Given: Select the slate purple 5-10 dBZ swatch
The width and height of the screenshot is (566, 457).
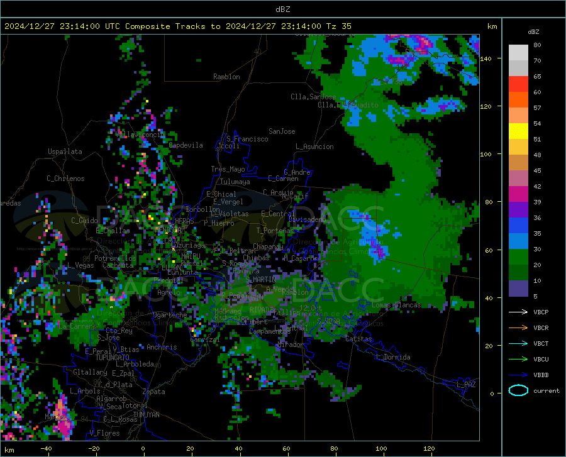Looking at the screenshot, I should [x=518, y=289].
